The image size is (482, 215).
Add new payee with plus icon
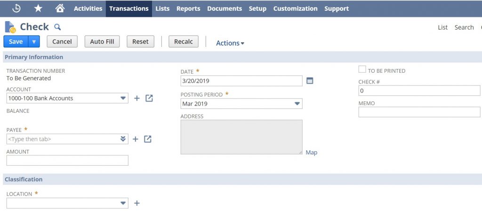click(135, 139)
